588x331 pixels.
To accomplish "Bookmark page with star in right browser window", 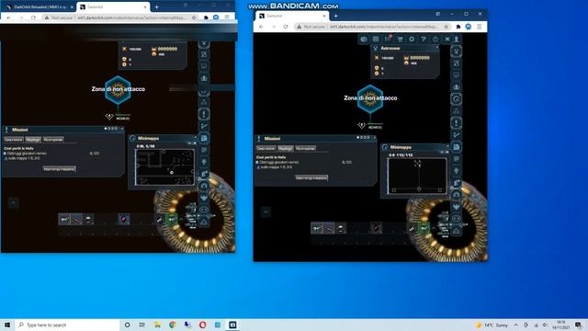I will pyautogui.click(x=446, y=27).
